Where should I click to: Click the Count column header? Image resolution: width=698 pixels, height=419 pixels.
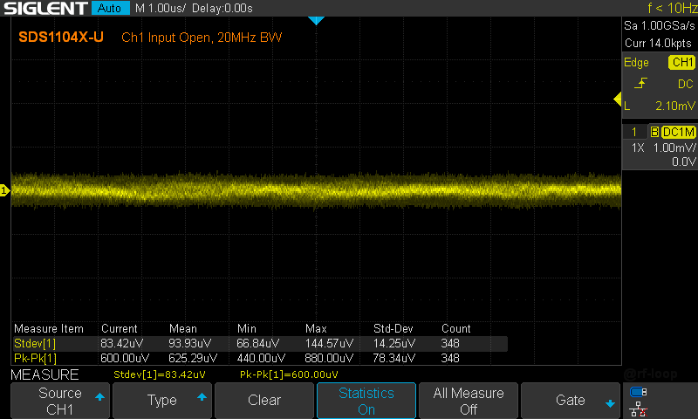coord(455,328)
